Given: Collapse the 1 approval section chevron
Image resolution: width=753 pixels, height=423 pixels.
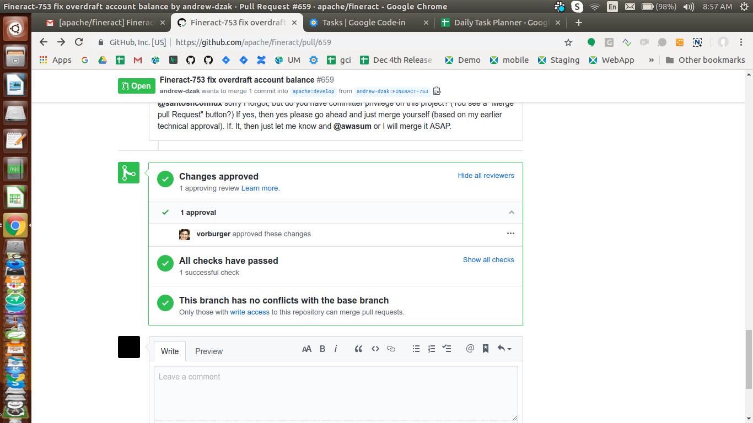Looking at the screenshot, I should [512, 213].
